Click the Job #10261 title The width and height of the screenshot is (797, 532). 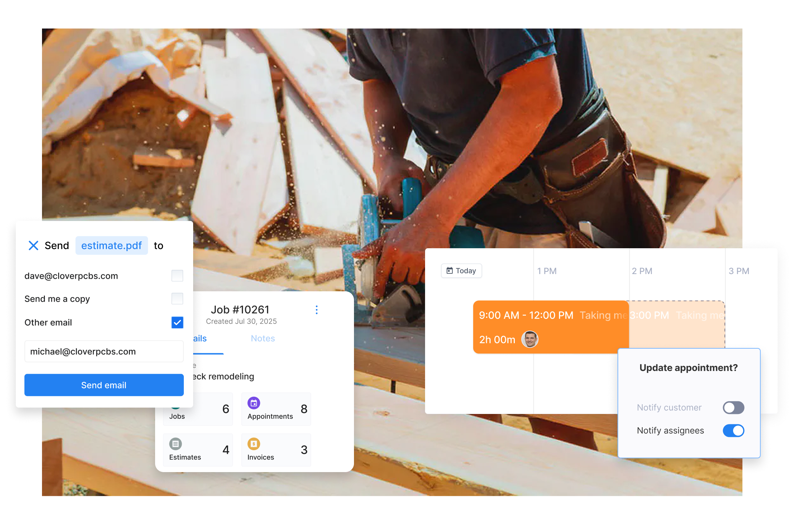pos(240,309)
